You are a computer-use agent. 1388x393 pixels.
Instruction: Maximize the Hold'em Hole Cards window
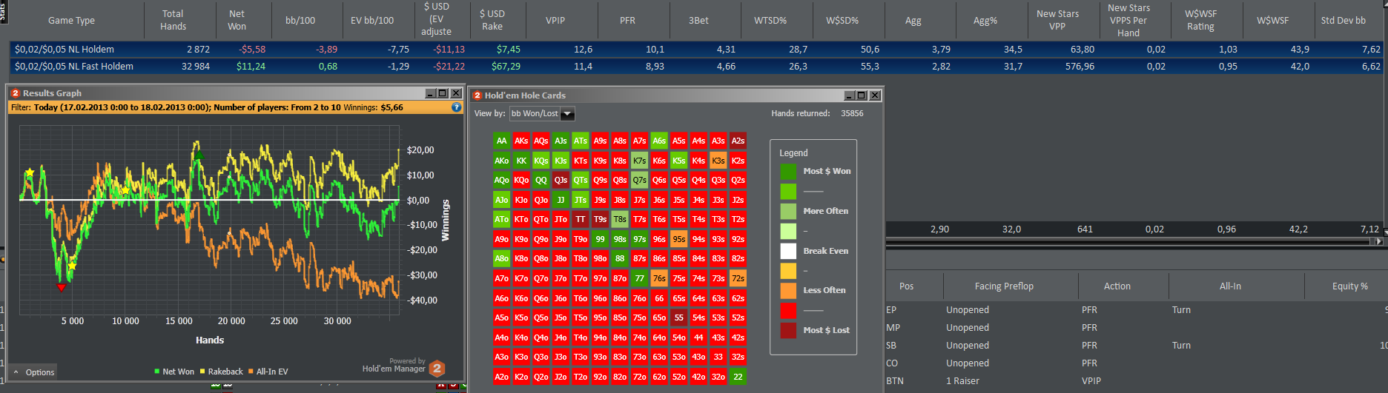click(x=861, y=95)
